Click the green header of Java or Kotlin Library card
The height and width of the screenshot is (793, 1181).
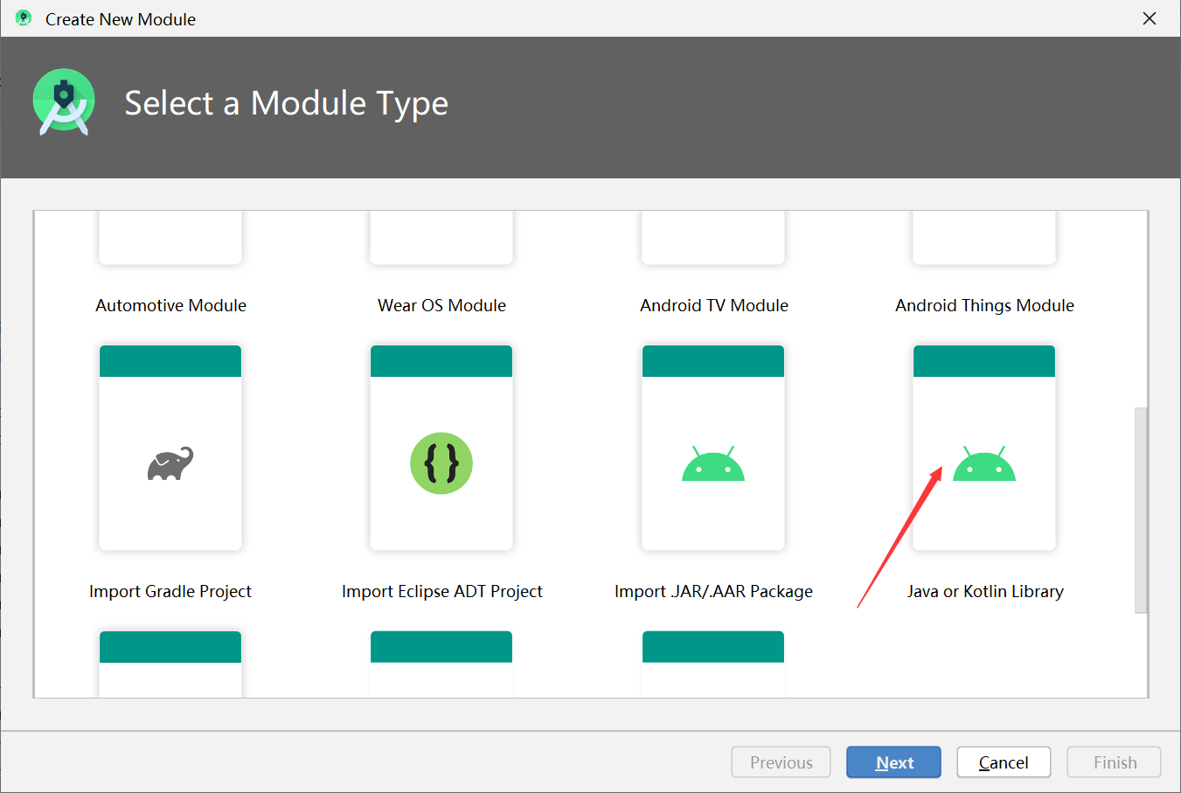[984, 361]
